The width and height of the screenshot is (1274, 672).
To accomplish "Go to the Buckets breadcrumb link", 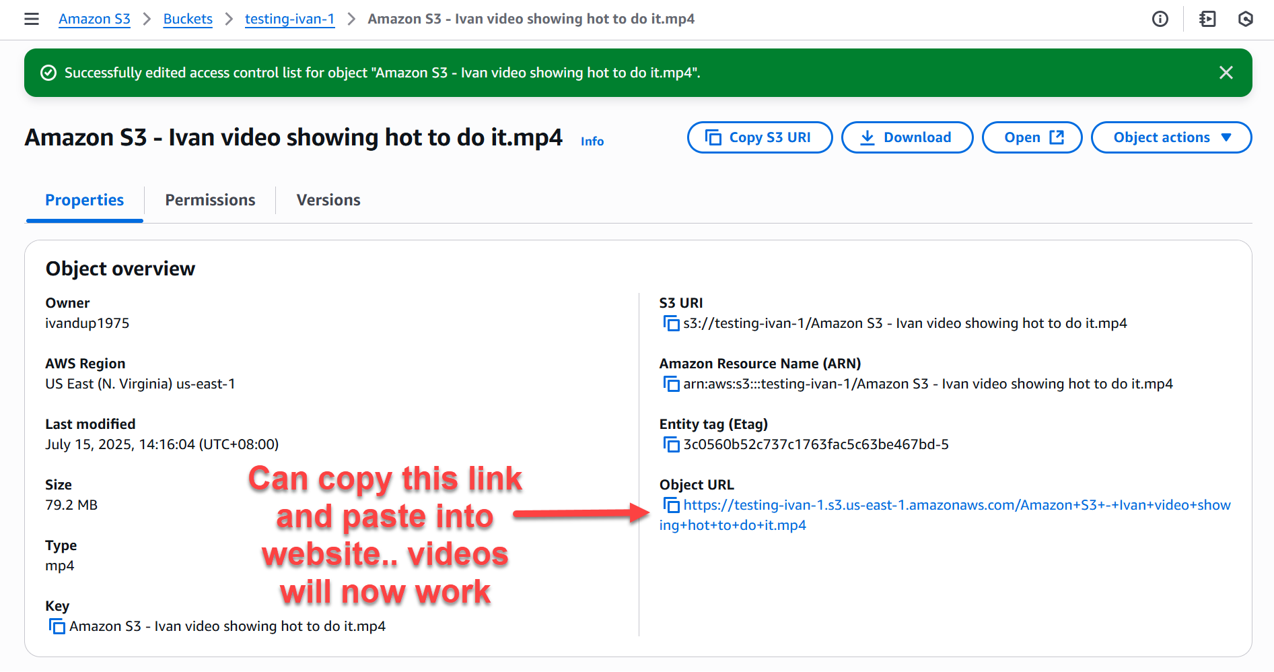I will pyautogui.click(x=188, y=19).
